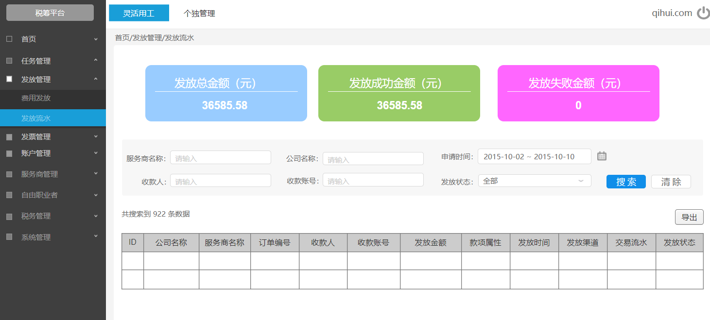The height and width of the screenshot is (320, 710).
Task: Click the 申请时间 date range field
Action: (535, 156)
